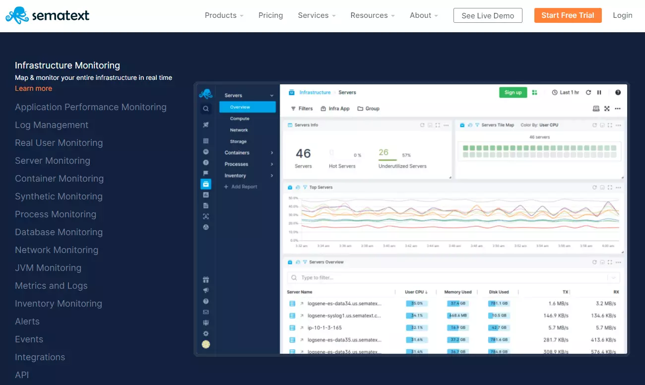The height and width of the screenshot is (385, 645).
Task: Go to the Pricing page
Action: click(x=270, y=15)
